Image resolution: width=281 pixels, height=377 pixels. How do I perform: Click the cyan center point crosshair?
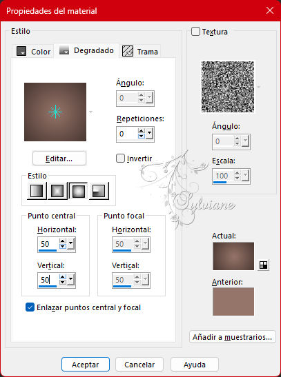(x=55, y=112)
